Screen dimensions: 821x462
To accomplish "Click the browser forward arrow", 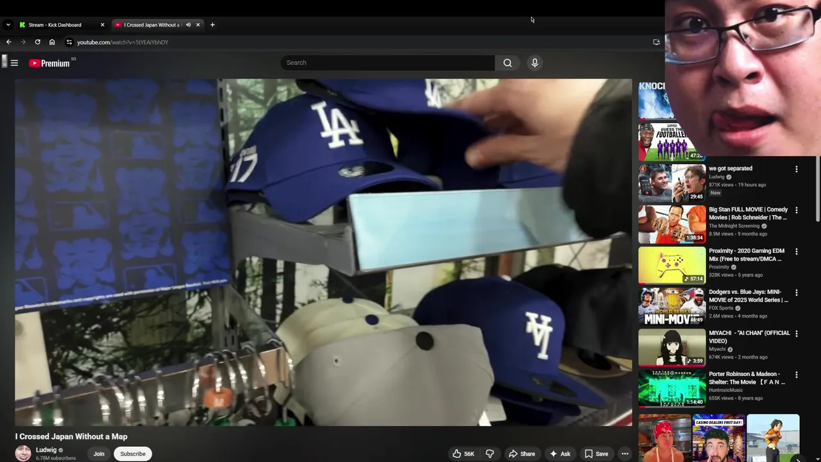I will pos(23,42).
